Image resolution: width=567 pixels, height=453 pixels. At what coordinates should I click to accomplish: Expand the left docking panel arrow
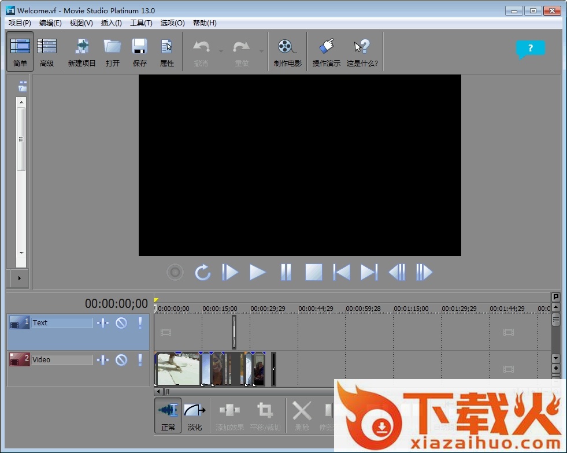20,278
